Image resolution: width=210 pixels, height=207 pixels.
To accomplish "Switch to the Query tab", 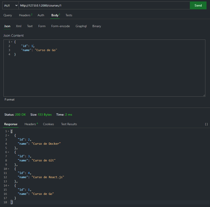I will [x=8, y=15].
